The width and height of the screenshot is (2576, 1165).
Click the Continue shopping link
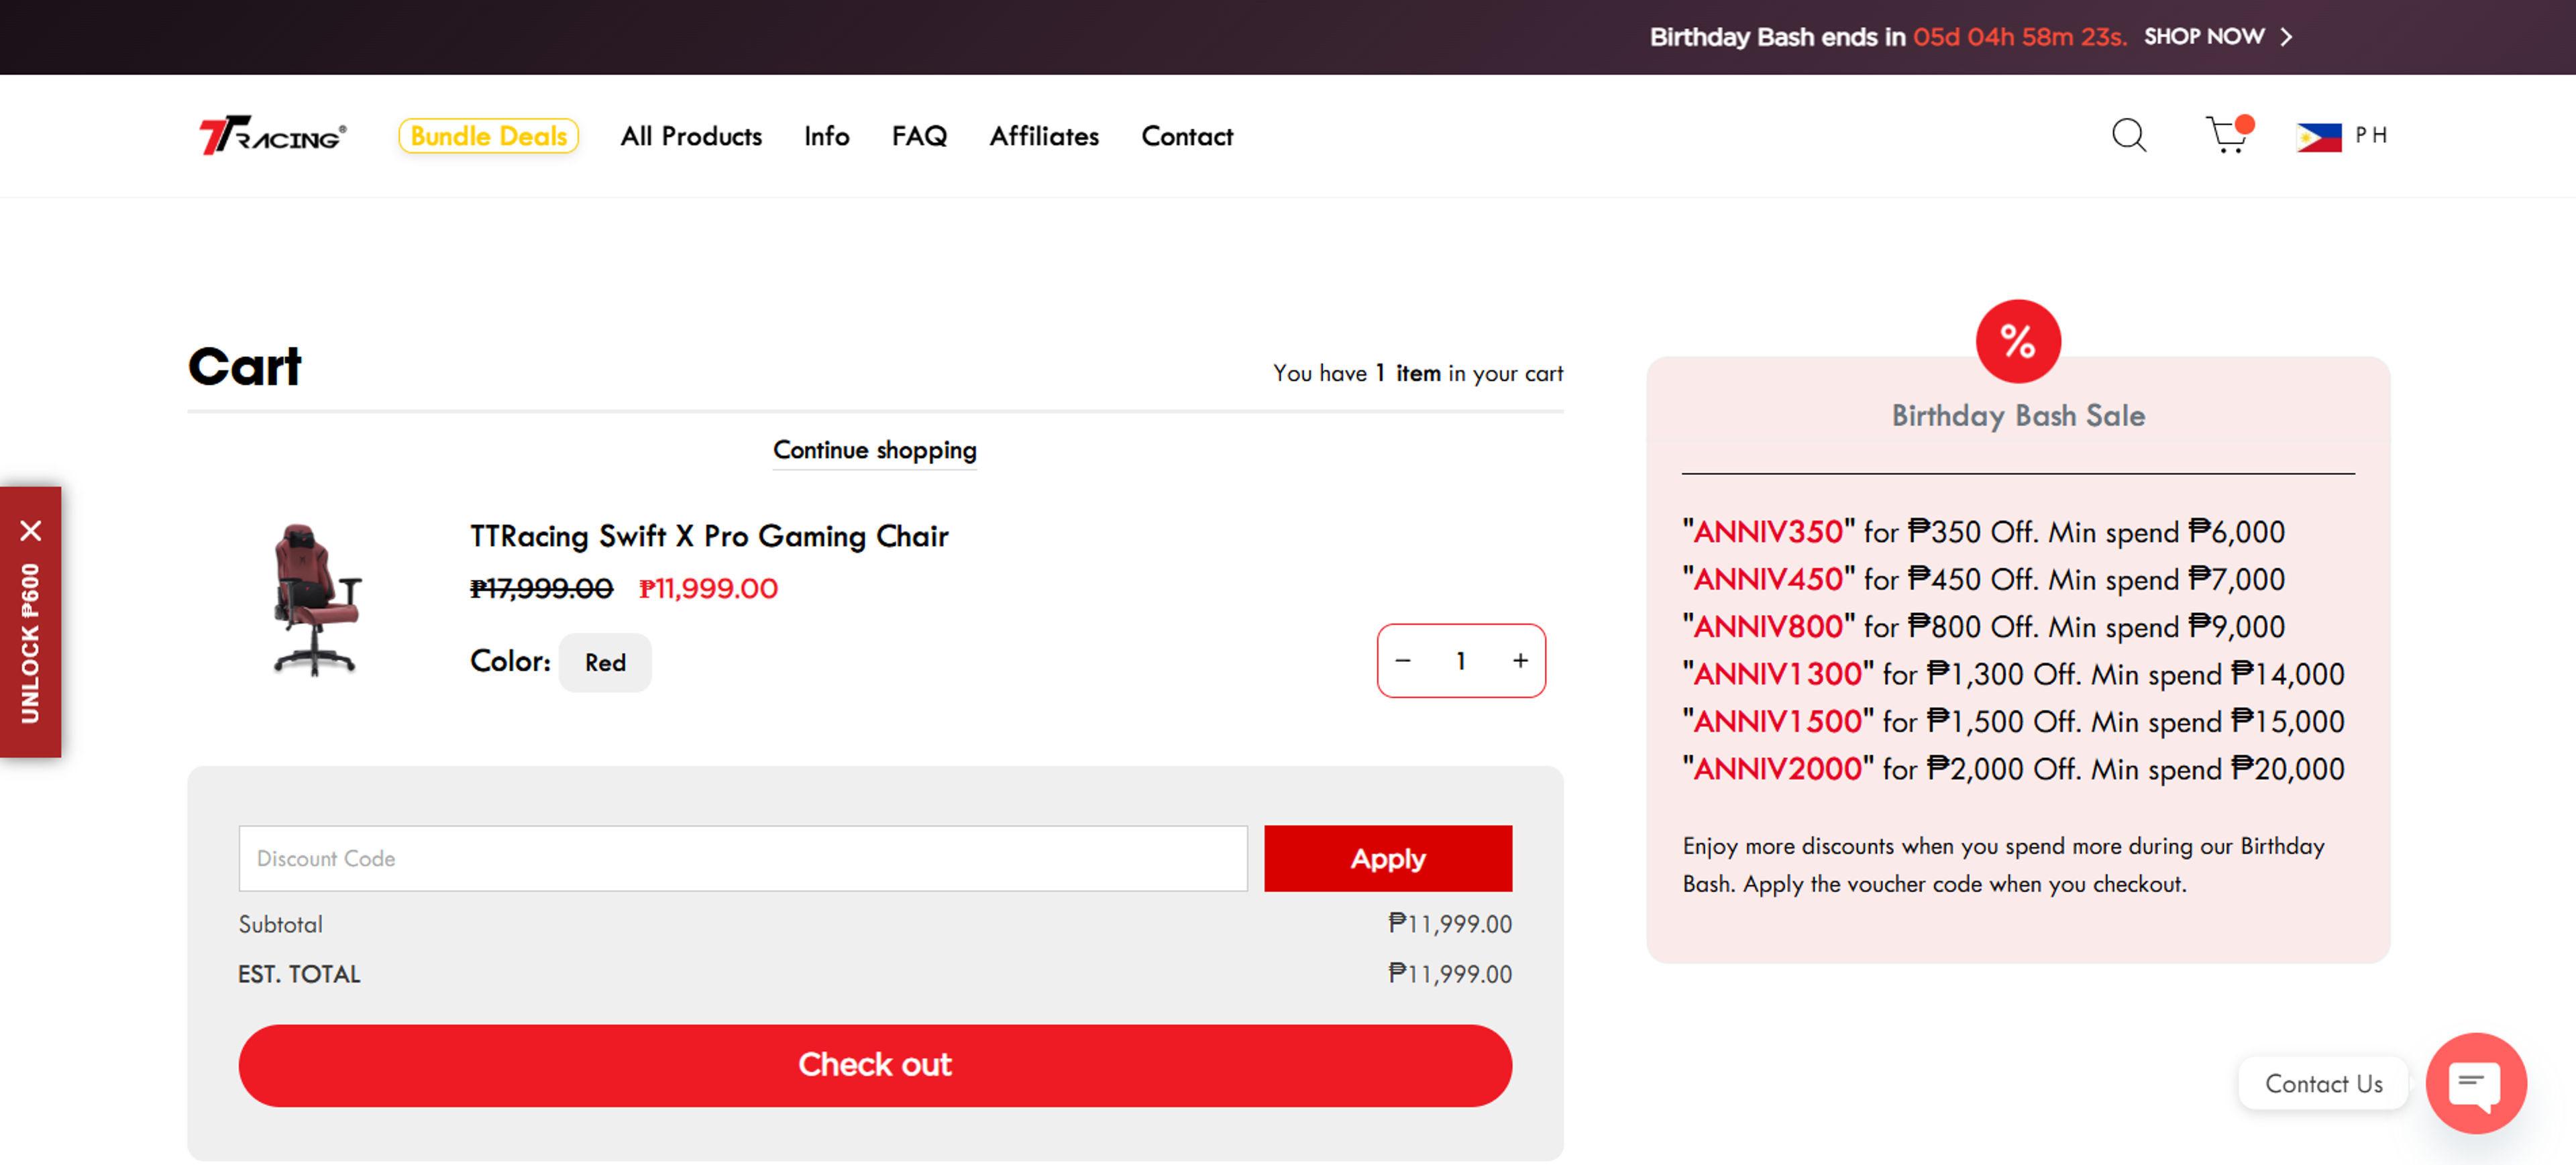coord(874,450)
